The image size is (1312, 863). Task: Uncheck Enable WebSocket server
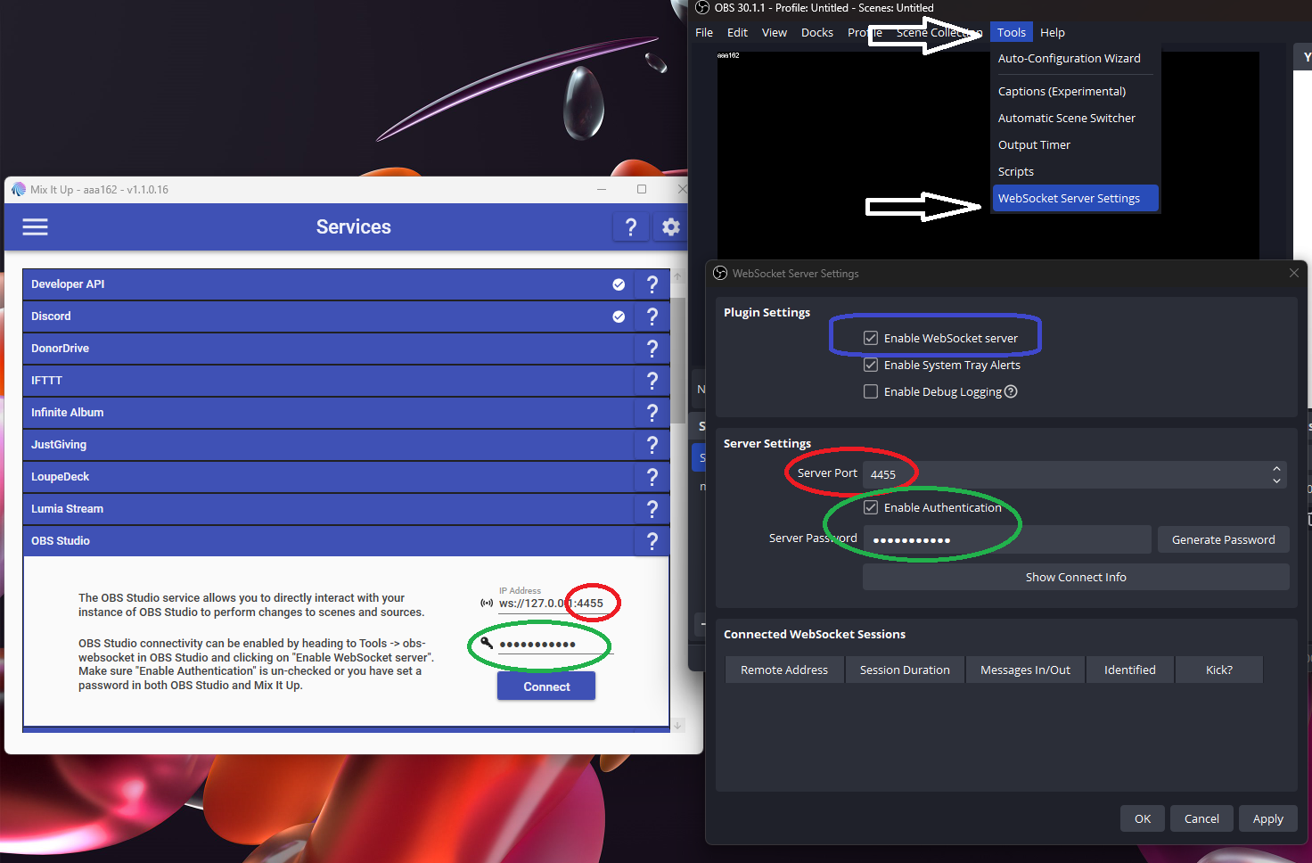[x=871, y=338]
